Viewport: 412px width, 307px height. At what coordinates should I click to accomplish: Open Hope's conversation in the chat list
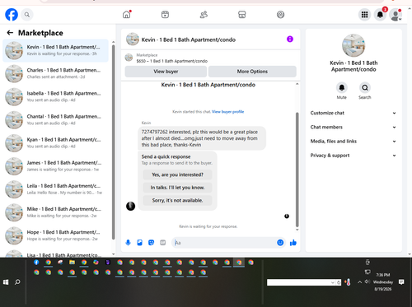(56, 235)
